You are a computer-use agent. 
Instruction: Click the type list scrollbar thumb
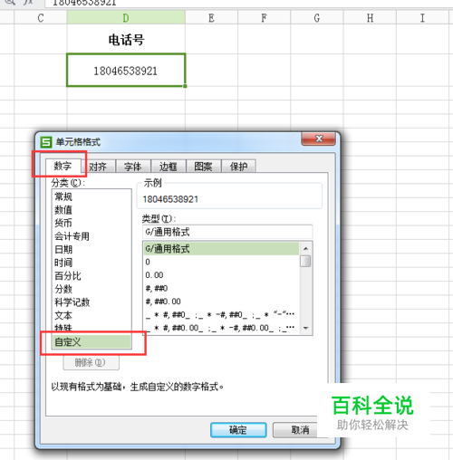[305, 262]
